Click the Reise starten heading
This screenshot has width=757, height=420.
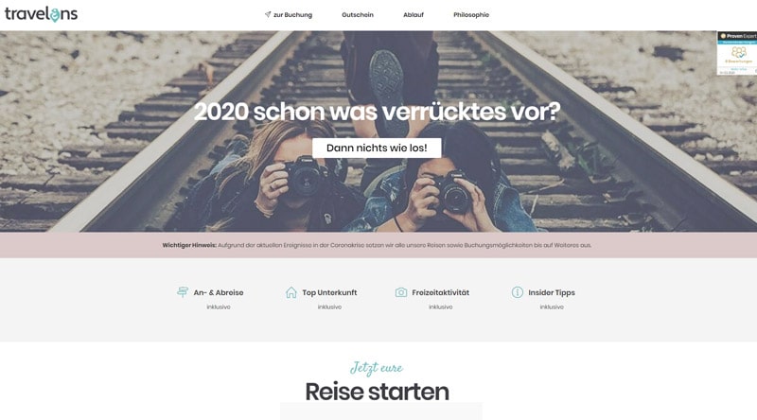pos(377,392)
